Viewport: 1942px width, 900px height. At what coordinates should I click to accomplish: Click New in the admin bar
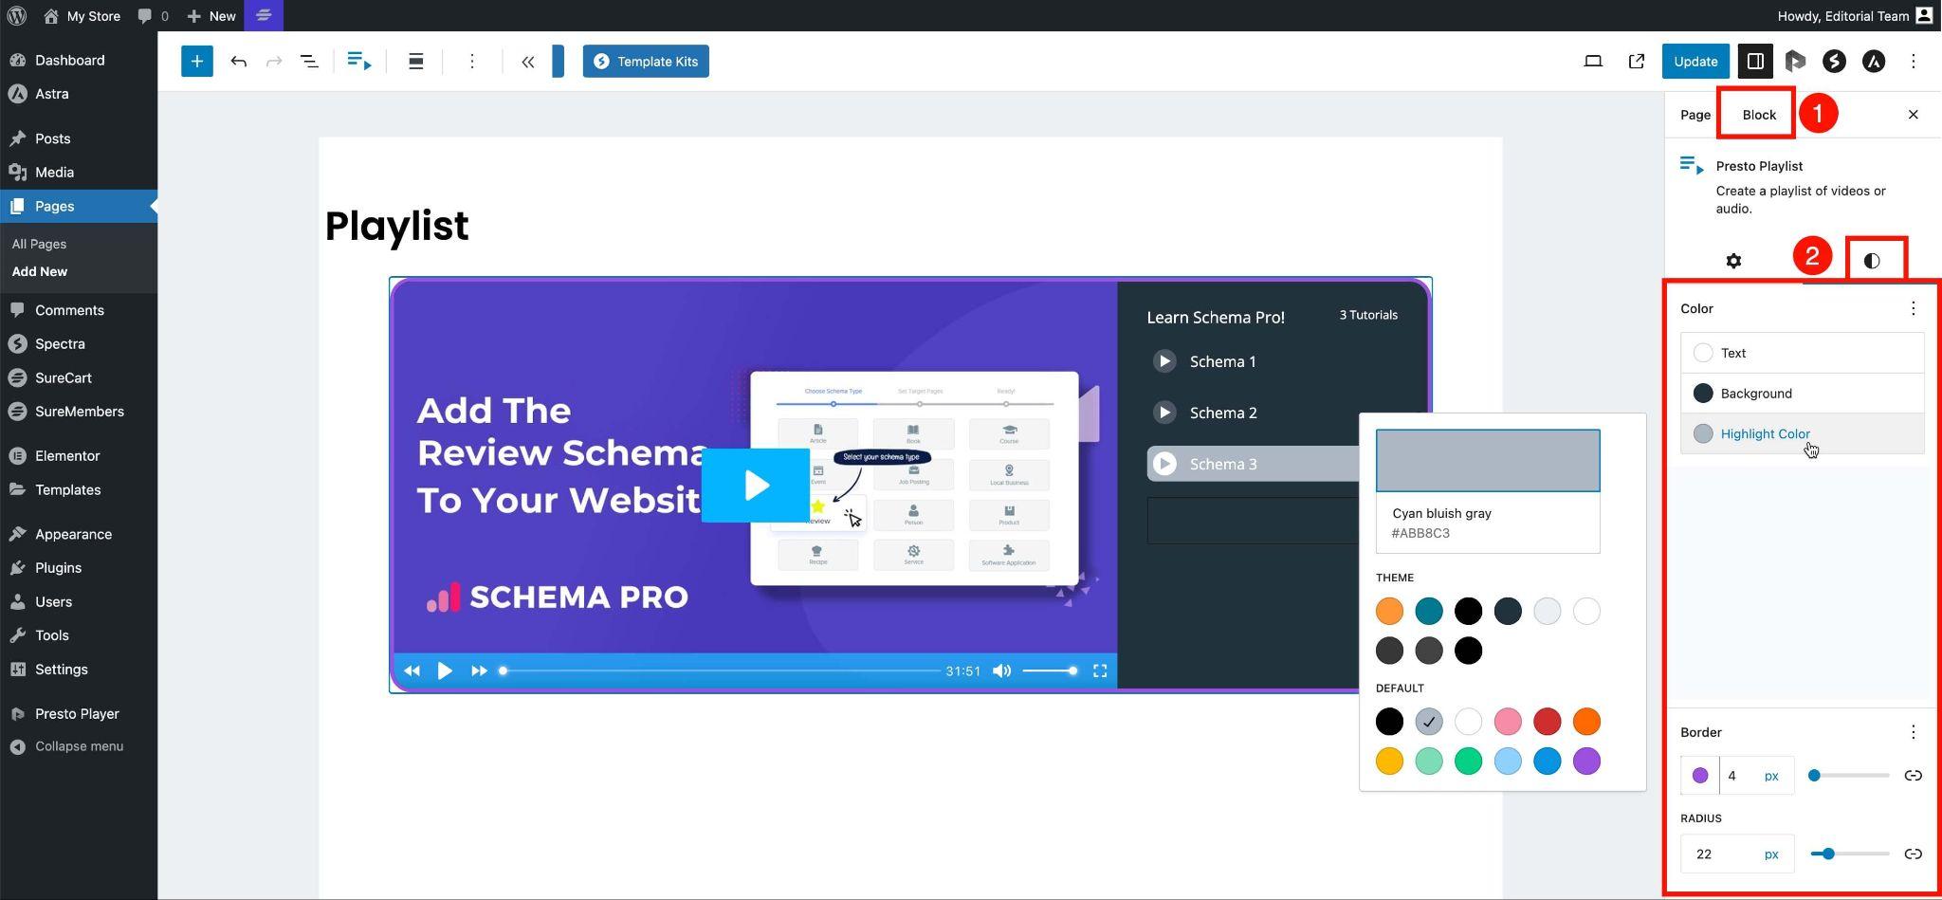(211, 16)
